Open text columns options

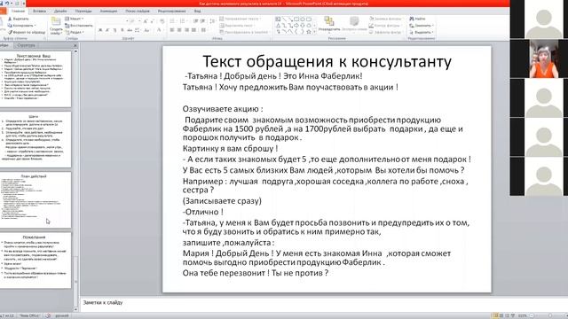click(x=204, y=30)
